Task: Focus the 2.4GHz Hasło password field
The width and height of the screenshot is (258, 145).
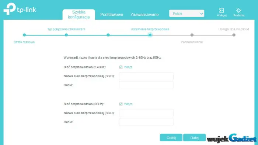Action: tap(146, 85)
